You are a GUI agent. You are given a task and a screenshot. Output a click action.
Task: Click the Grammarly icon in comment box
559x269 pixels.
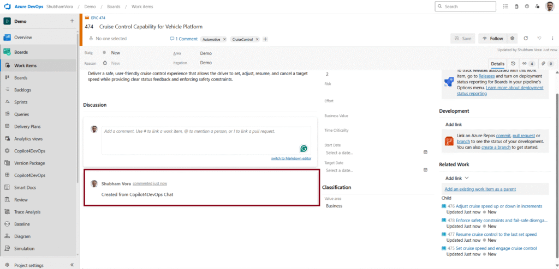304,148
